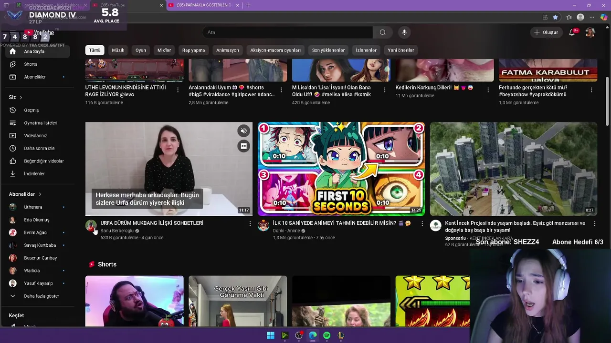Select the Son yüklenenler chip
The image size is (611, 343).
[328, 50]
